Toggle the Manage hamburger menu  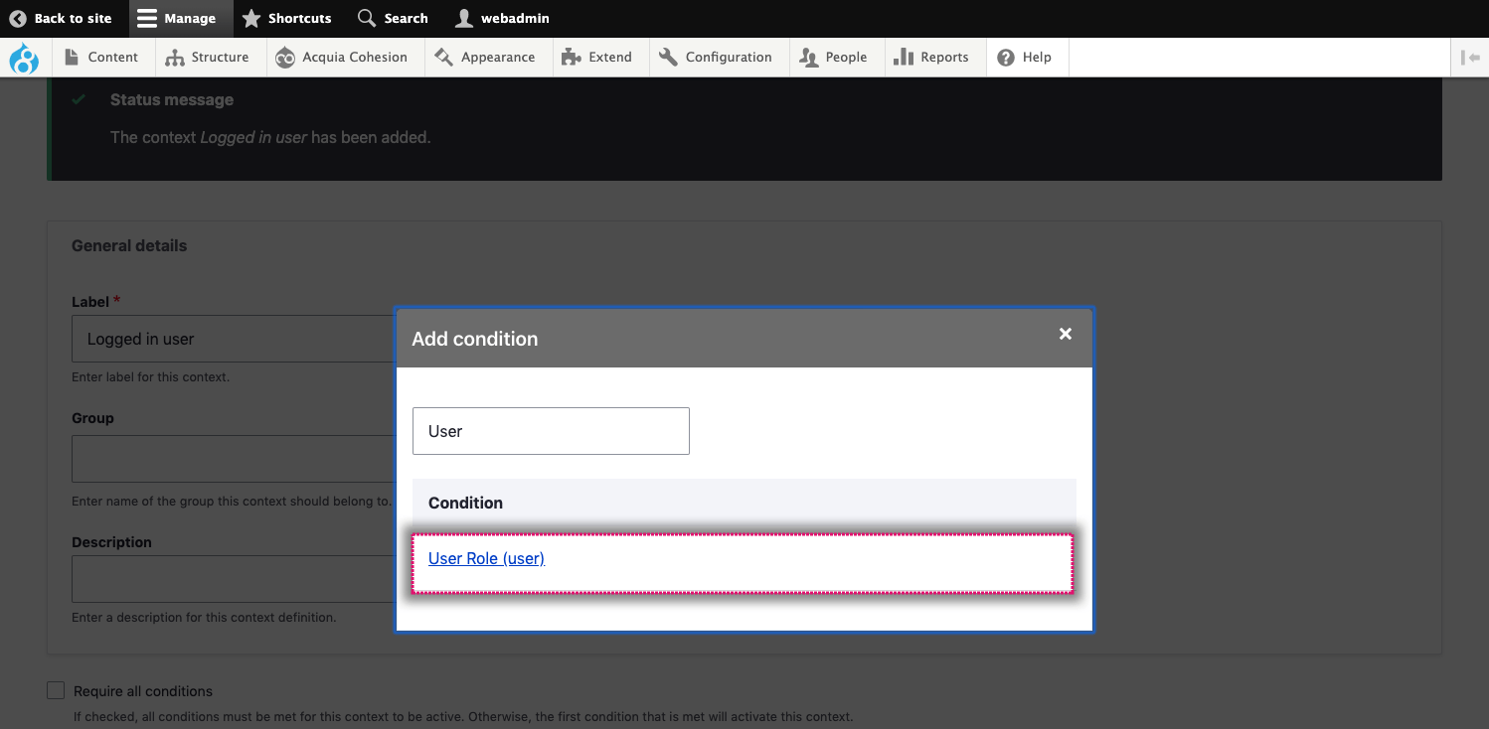177,19
